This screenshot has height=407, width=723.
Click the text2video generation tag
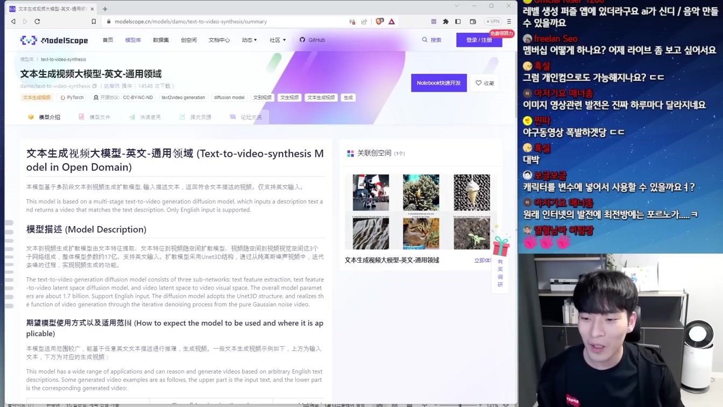[183, 97]
